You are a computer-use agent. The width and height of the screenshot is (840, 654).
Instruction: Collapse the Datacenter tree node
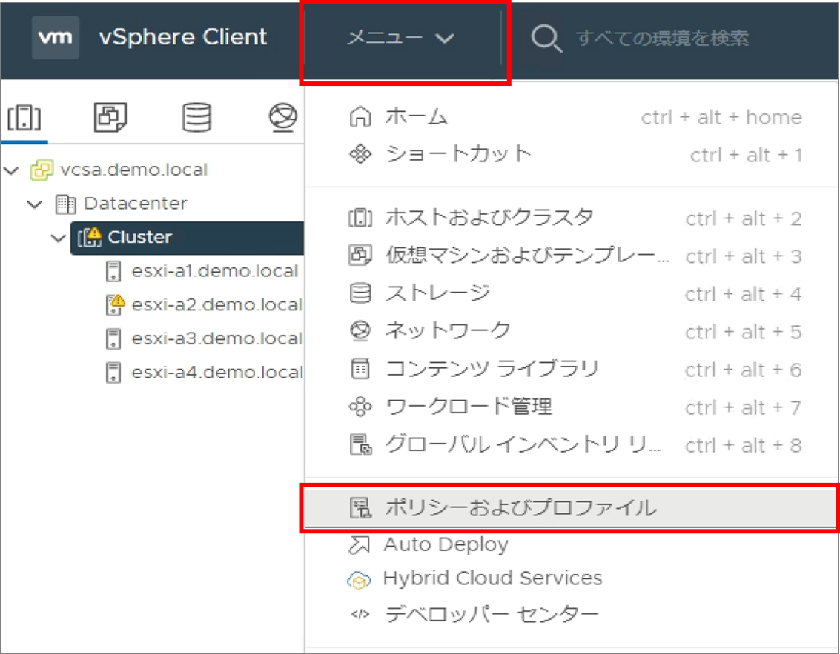click(x=35, y=204)
